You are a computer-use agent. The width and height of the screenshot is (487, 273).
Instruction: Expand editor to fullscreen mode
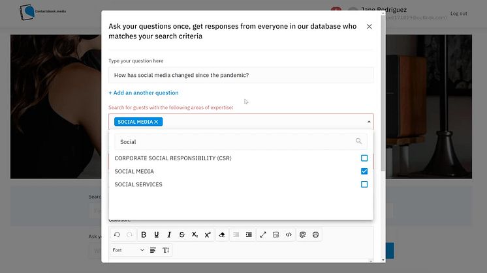(x=263, y=235)
